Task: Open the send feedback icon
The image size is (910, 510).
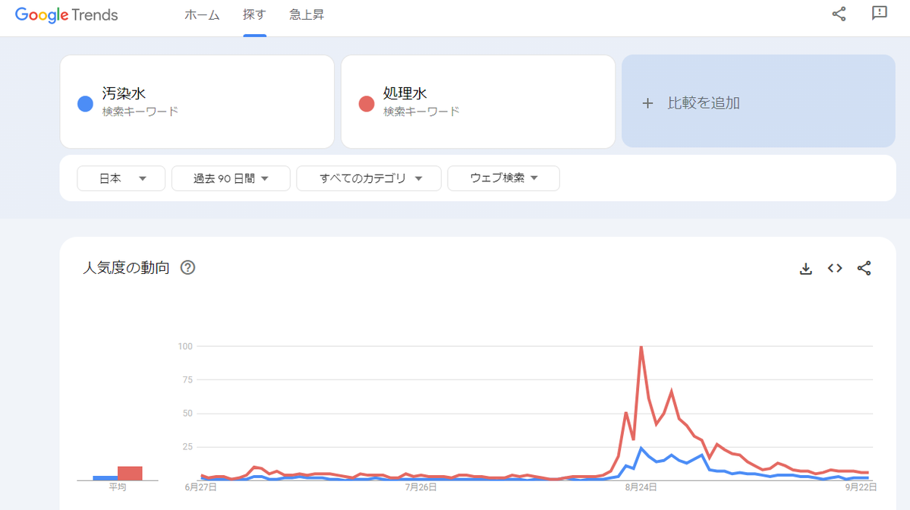Action: [880, 14]
